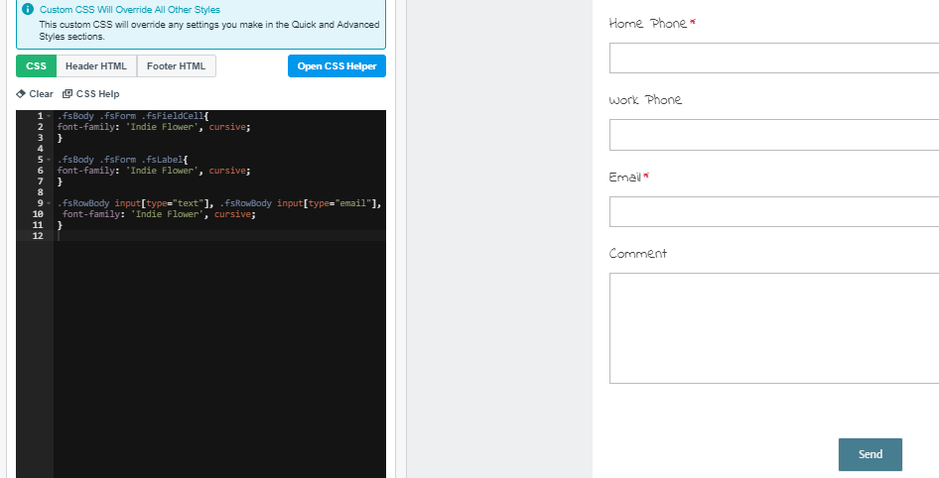Image resolution: width=939 pixels, height=478 pixels.
Task: Click inside the Comment text area
Action: point(773,328)
